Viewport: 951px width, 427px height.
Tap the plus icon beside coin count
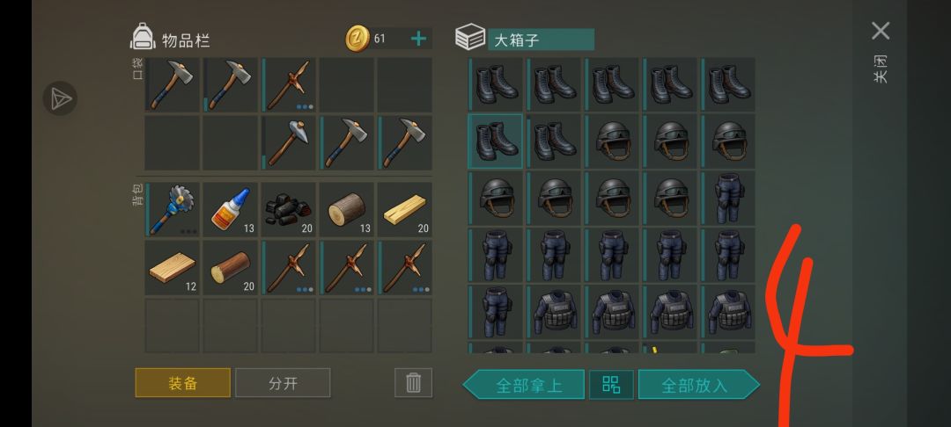tap(418, 39)
